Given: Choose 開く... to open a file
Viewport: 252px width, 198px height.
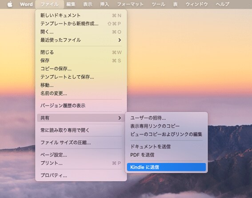Looking at the screenshot, I should coord(81,32).
